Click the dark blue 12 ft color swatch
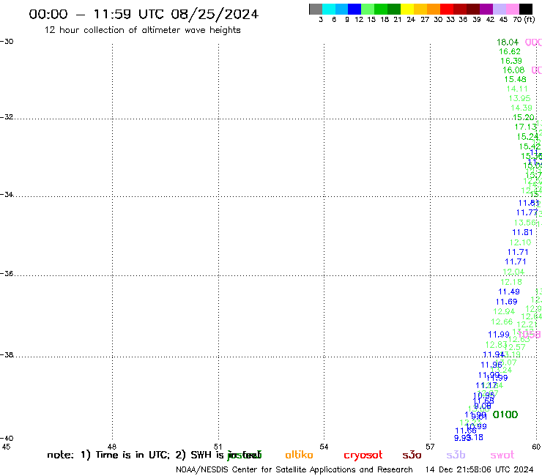Viewport: 542px width, 476px height. click(x=354, y=10)
